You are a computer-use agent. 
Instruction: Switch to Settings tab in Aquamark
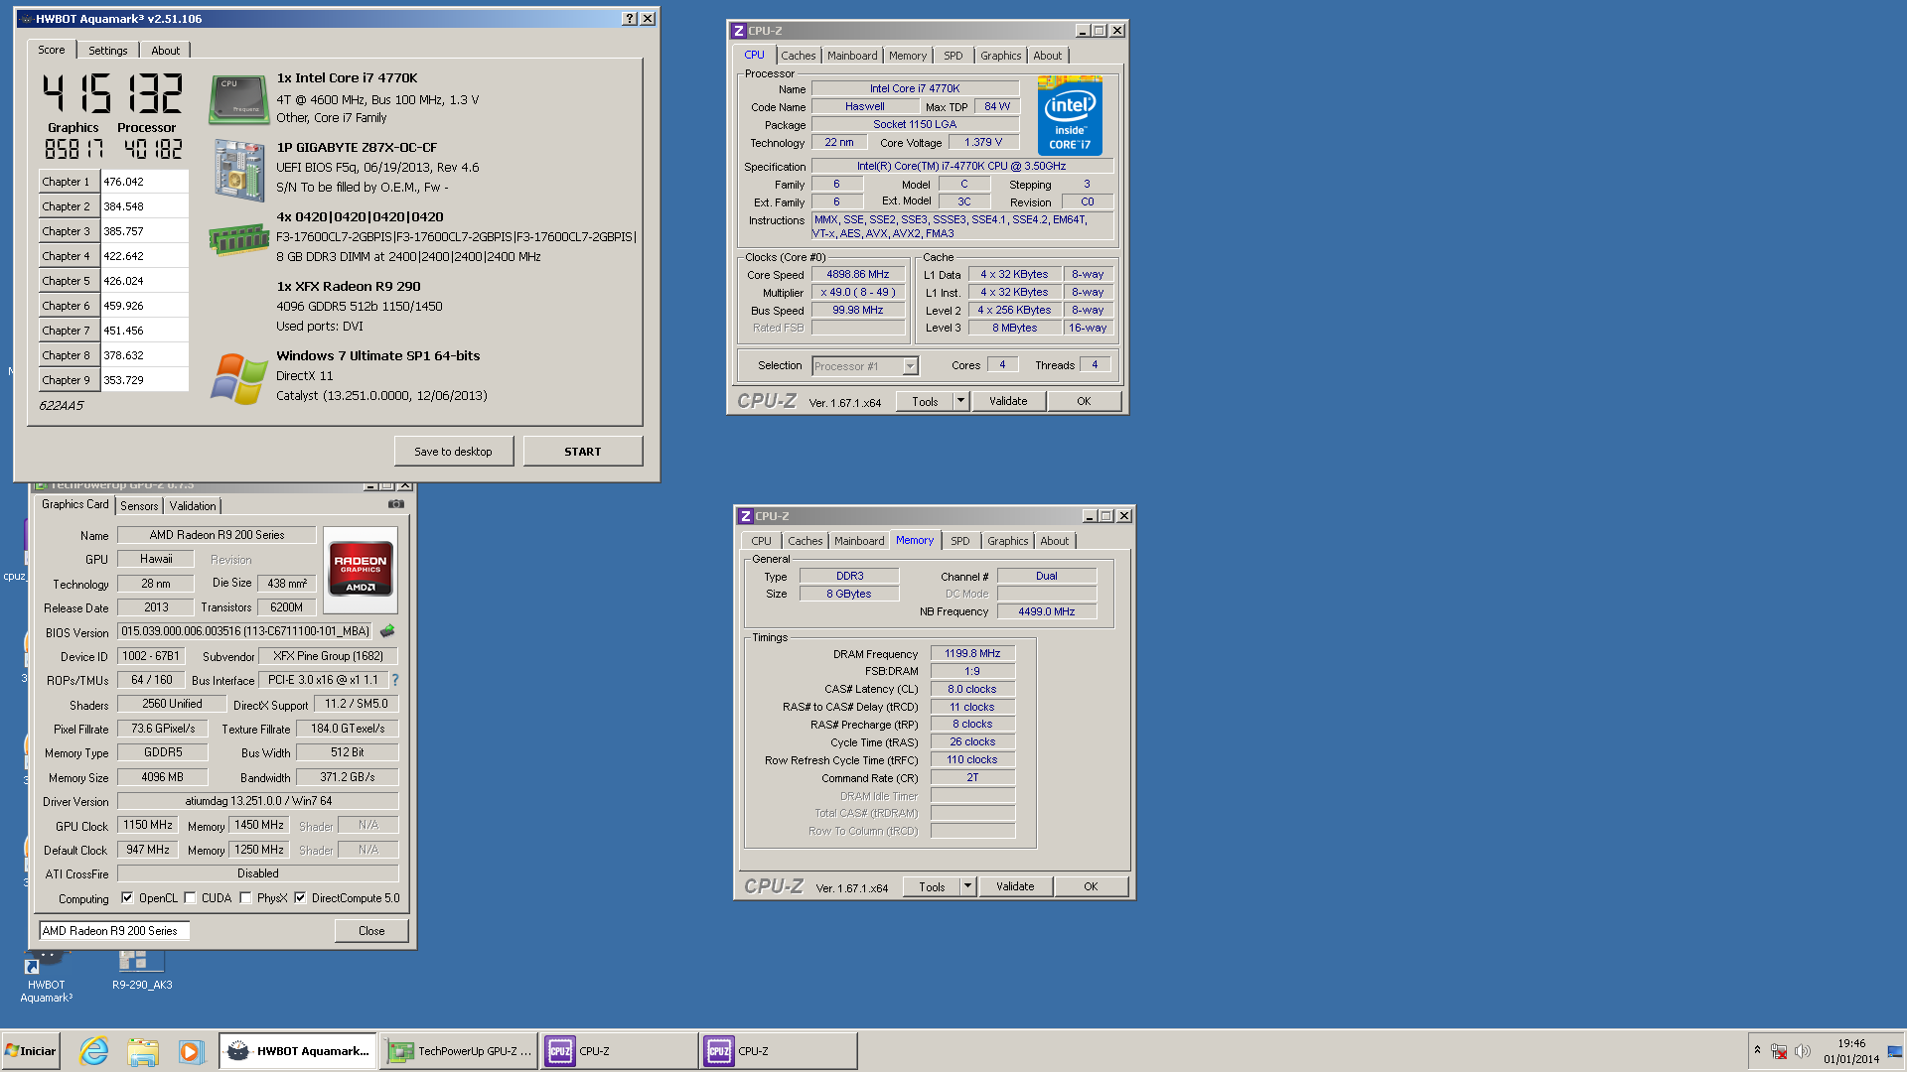[x=107, y=51]
